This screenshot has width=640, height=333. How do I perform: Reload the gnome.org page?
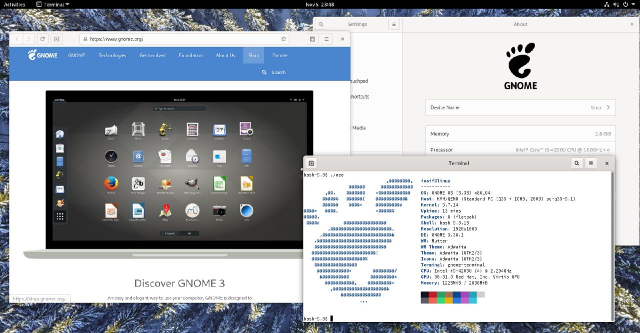(x=43, y=39)
